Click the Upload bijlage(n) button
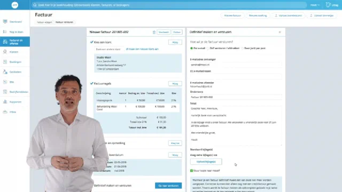This screenshot has height=192, width=342. [x=206, y=162]
